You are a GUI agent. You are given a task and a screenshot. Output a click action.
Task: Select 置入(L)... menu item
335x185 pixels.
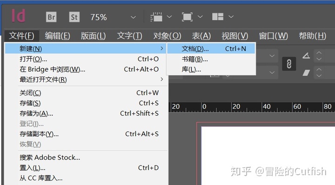point(86,168)
